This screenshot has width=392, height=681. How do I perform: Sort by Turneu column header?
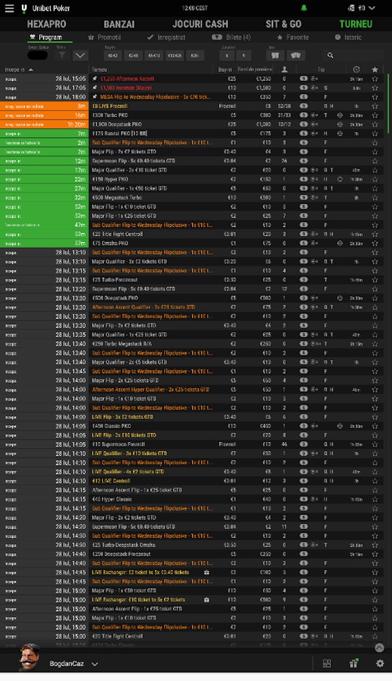(x=99, y=70)
